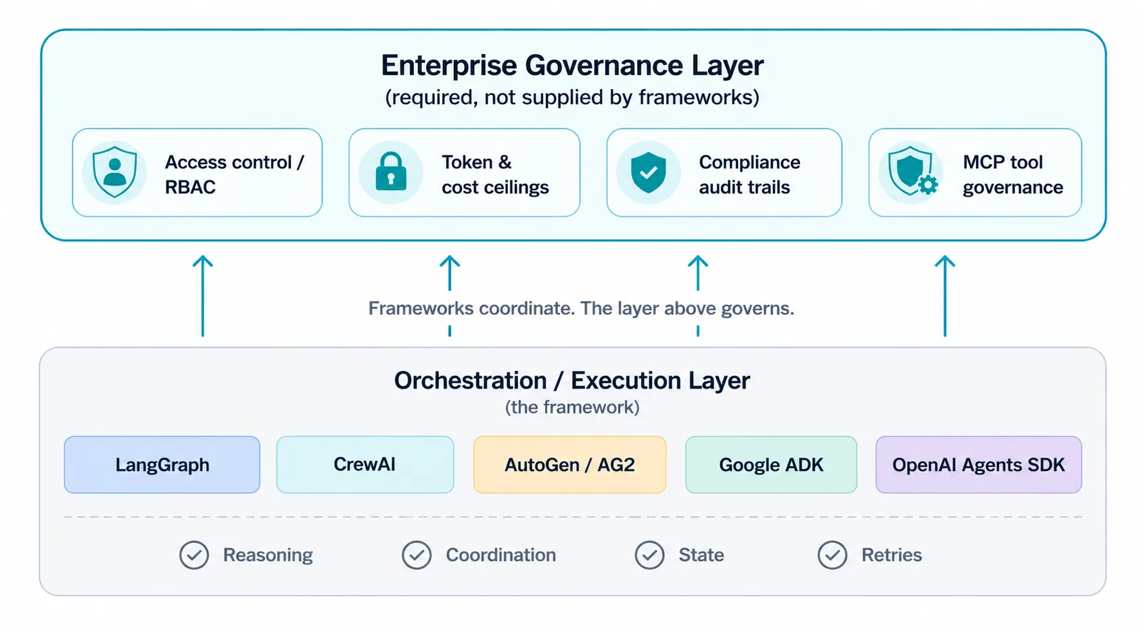Click the check circle beside Reasoning
Screen dimensions: 1145x628
[194, 555]
